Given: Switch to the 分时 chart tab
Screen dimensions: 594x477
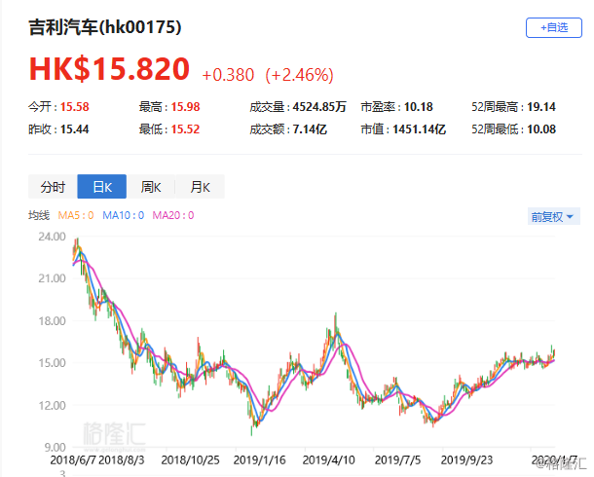Looking at the screenshot, I should (53, 187).
